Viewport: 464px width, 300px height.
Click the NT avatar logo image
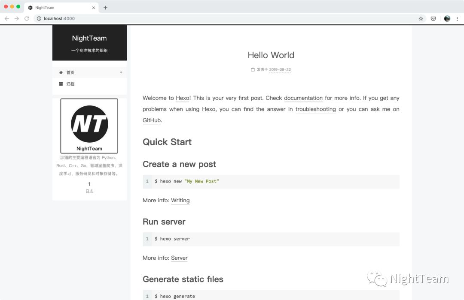coord(89,126)
